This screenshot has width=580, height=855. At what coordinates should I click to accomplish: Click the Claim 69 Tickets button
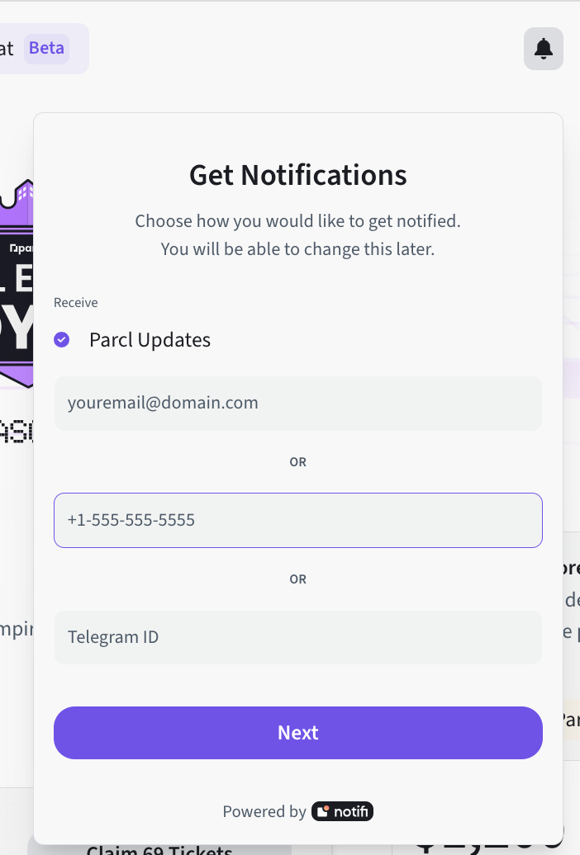click(157, 849)
